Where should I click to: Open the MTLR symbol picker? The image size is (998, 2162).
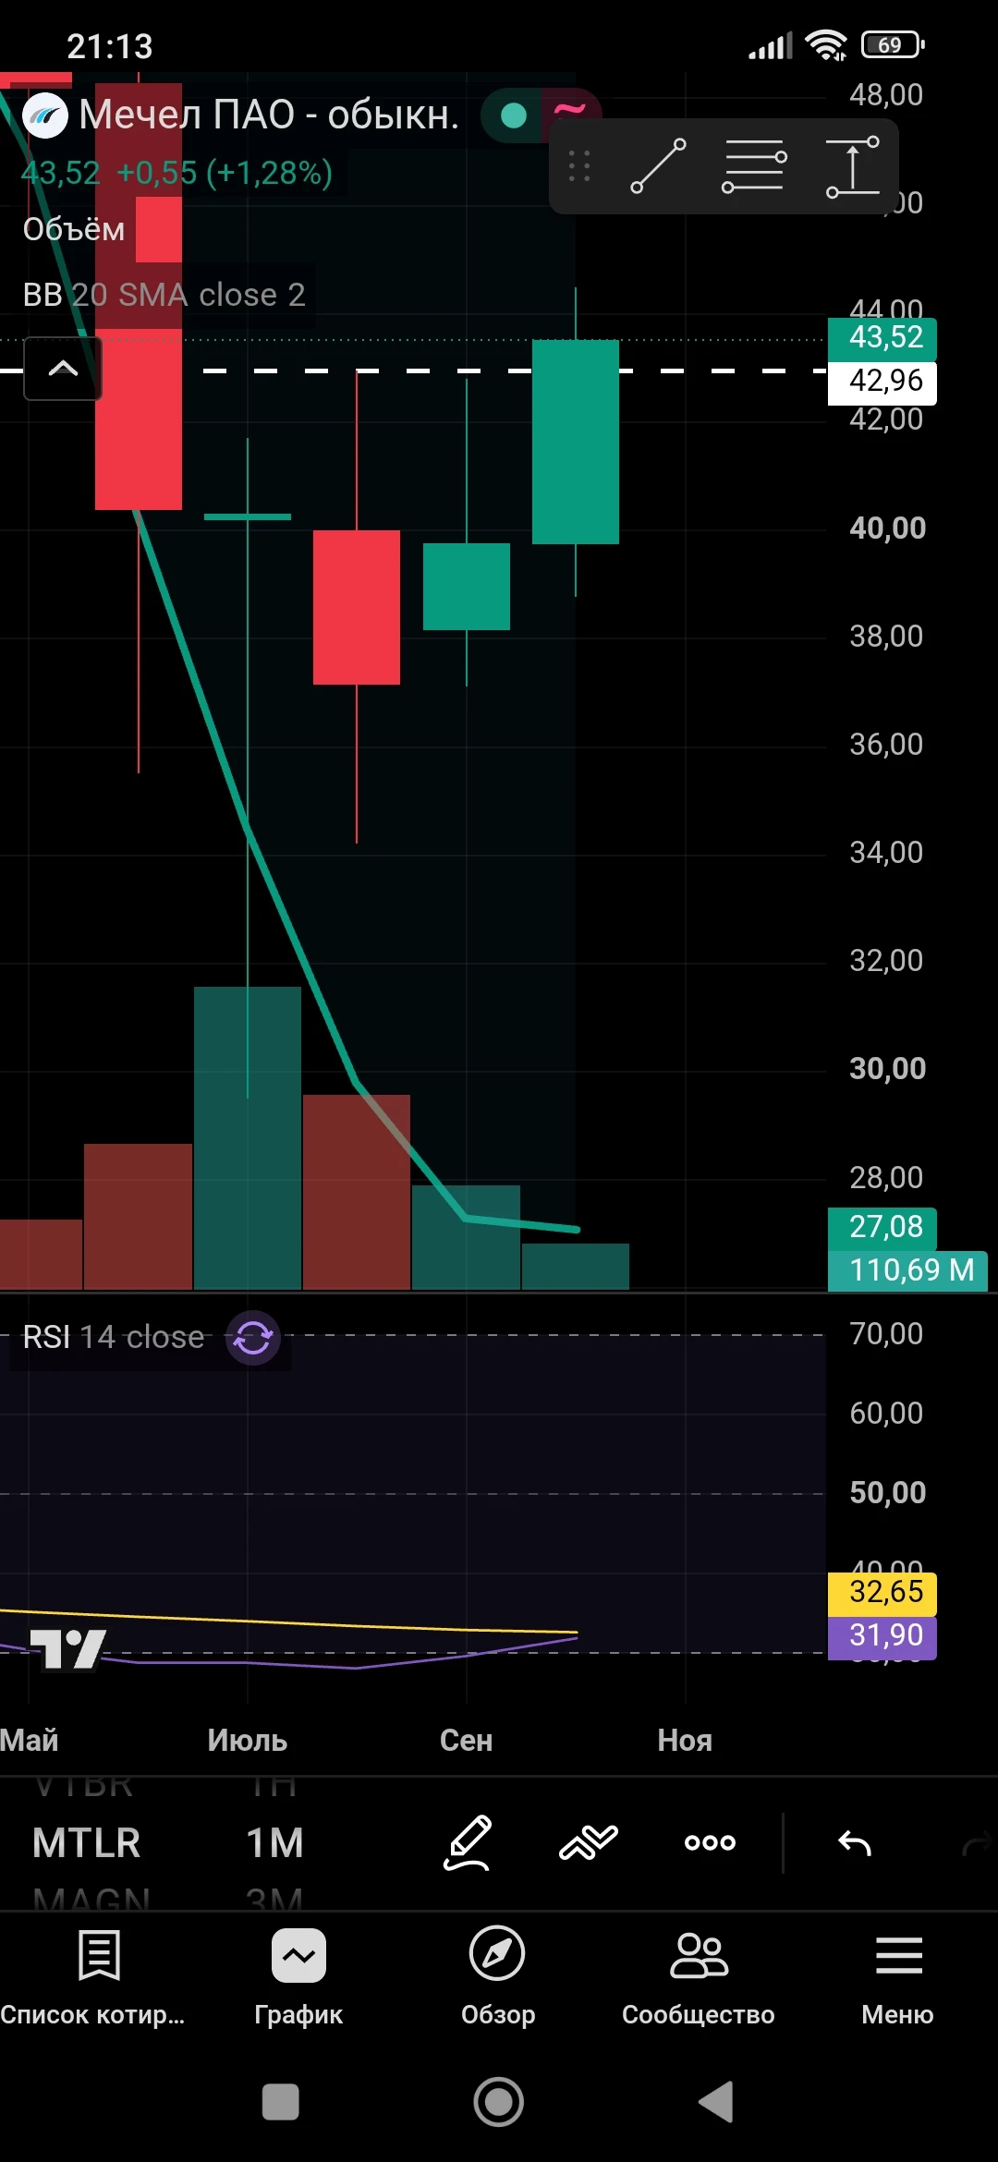[87, 1842]
